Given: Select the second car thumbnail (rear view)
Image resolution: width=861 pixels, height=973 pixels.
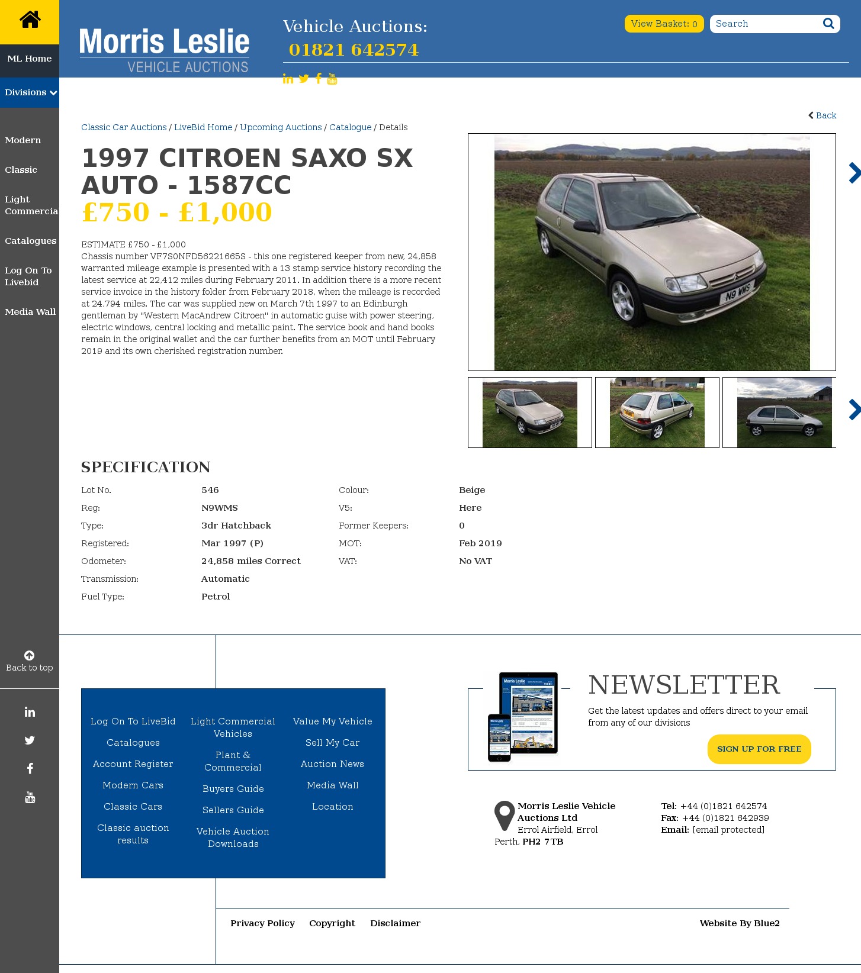Looking at the screenshot, I should click(x=657, y=413).
